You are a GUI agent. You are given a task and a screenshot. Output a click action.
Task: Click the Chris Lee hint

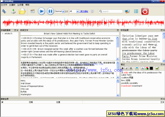25,89
